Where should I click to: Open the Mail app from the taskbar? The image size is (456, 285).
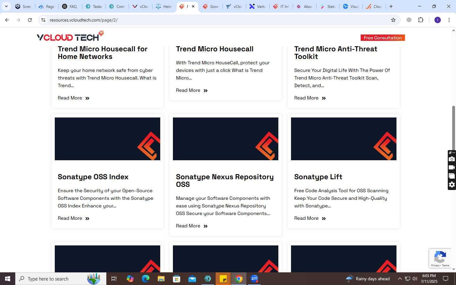[192, 279]
